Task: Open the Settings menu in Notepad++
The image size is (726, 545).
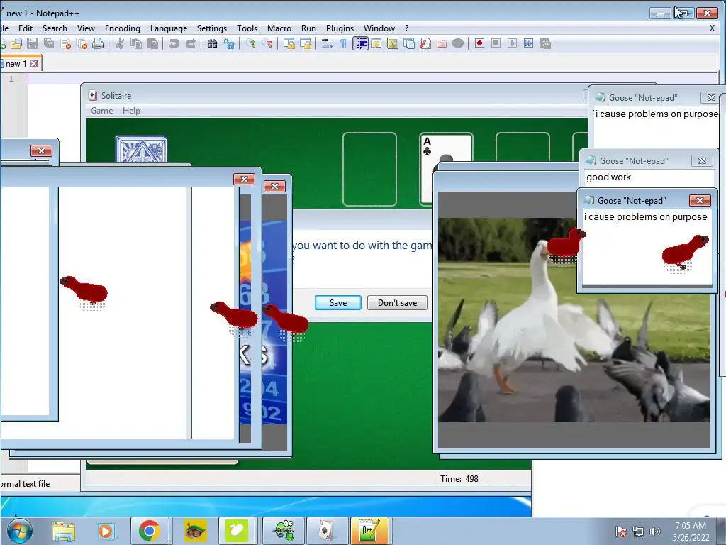Action: (211, 28)
